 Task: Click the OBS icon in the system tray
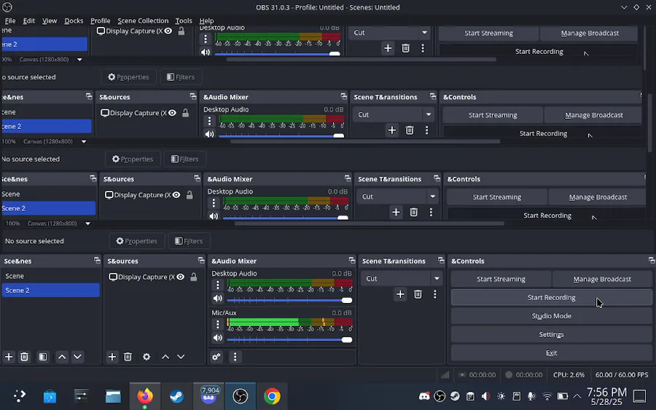coord(440,395)
